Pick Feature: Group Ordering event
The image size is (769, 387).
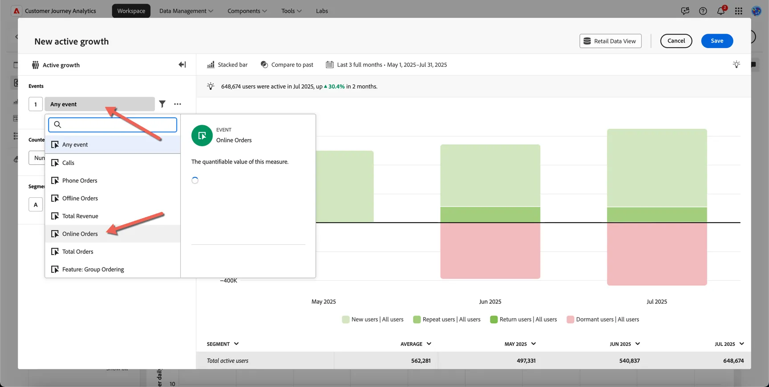coord(113,269)
